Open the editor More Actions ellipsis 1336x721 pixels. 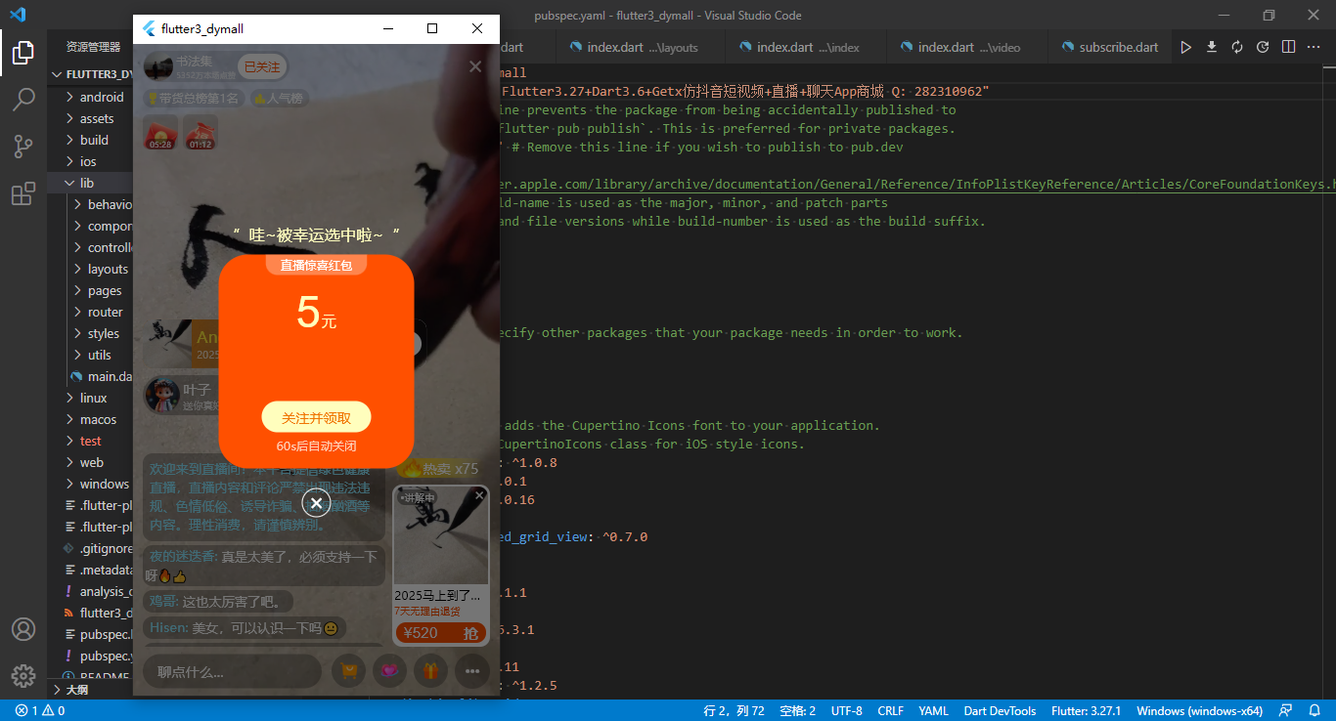tap(1314, 47)
